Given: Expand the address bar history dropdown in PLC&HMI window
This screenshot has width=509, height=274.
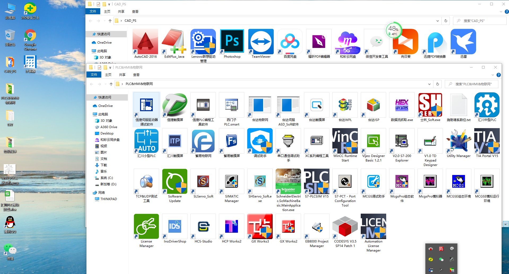Looking at the screenshot, I should point(429,84).
